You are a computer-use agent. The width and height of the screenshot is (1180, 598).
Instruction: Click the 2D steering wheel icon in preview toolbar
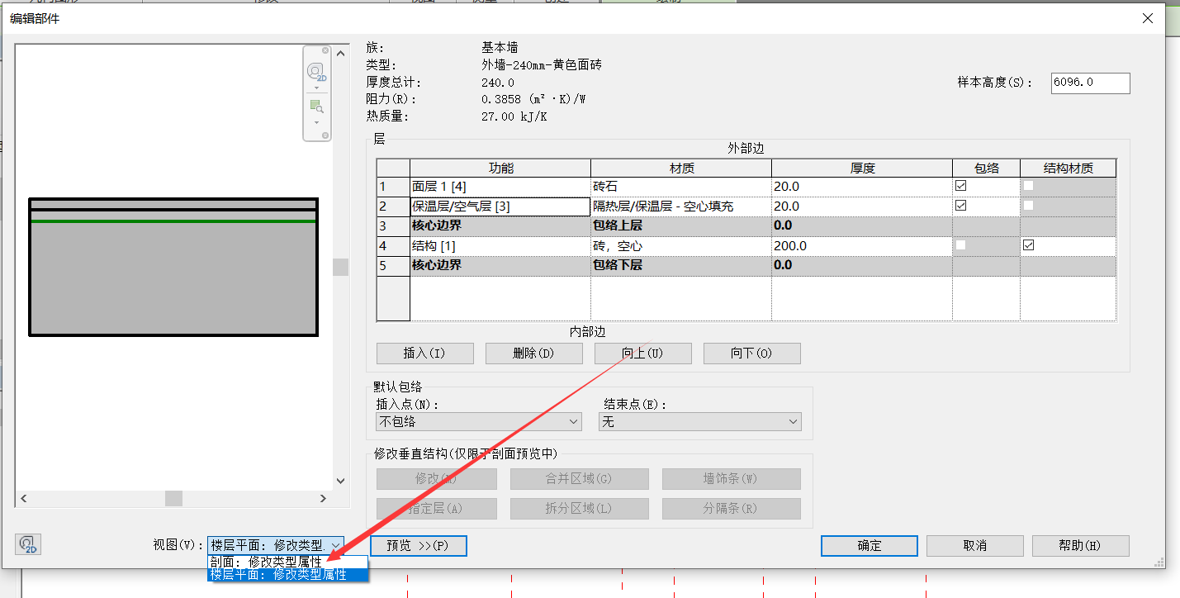(x=317, y=72)
